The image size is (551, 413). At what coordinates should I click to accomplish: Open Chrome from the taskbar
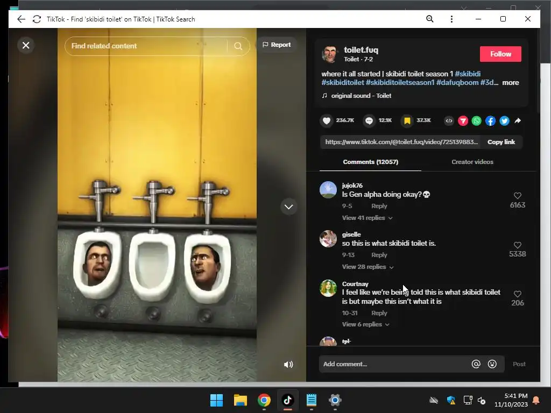click(264, 400)
